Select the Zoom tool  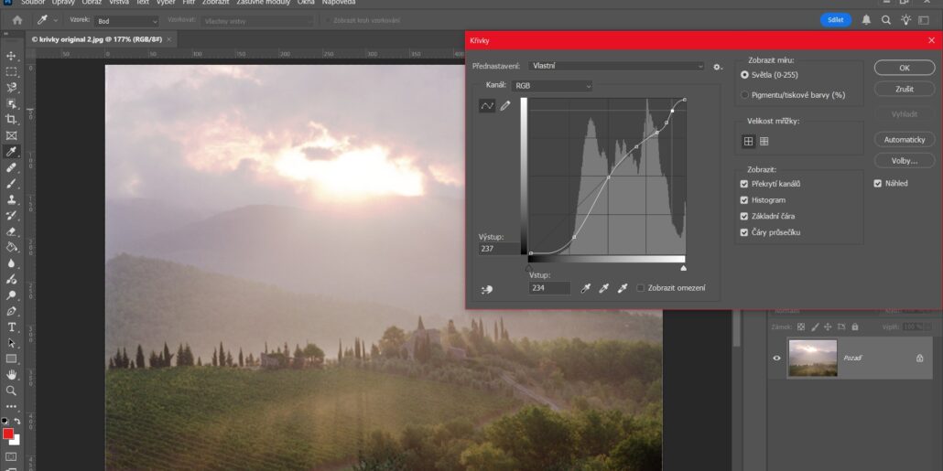[x=11, y=391]
